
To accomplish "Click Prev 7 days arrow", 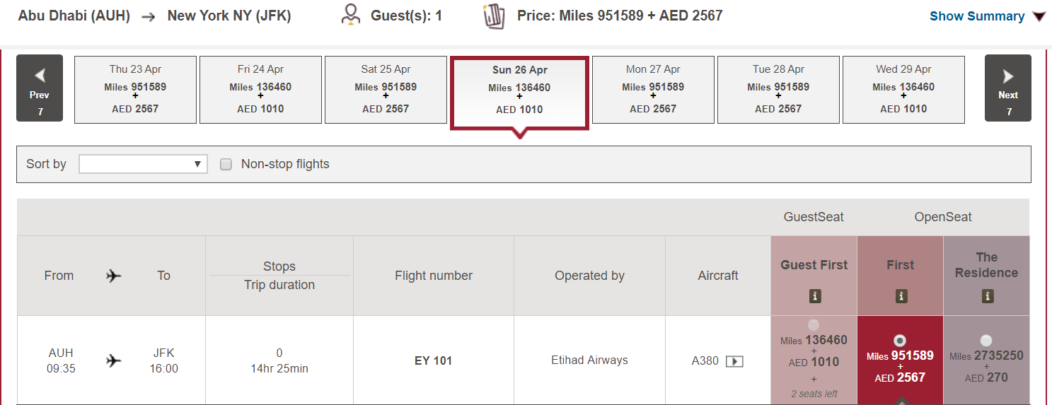I will click(40, 88).
